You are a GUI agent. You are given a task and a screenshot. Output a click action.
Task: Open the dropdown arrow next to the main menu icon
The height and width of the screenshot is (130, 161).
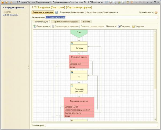pos(6,2)
